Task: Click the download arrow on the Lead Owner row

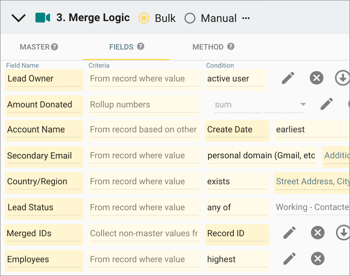Action: point(342,78)
